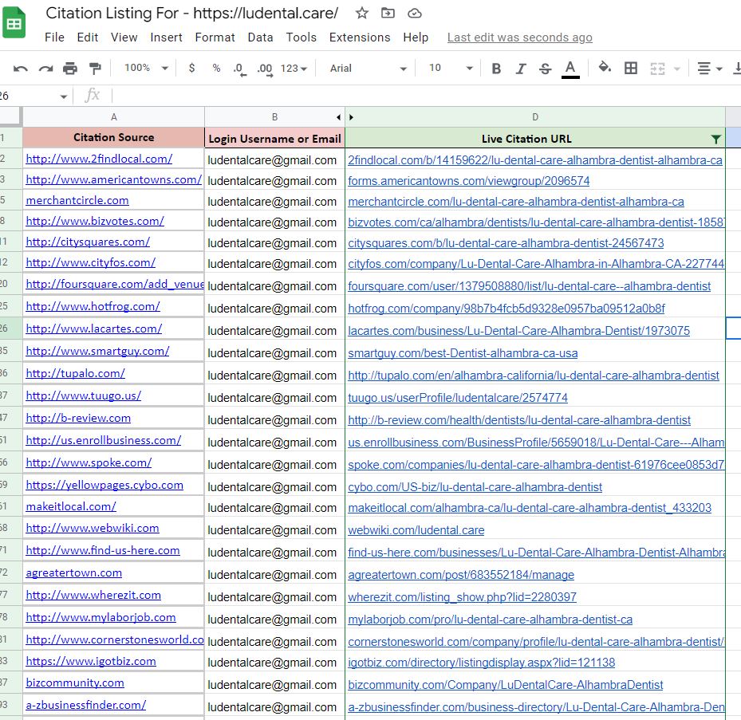This screenshot has height=720, width=741.
Task: Click the Move to folder icon
Action: [388, 13]
